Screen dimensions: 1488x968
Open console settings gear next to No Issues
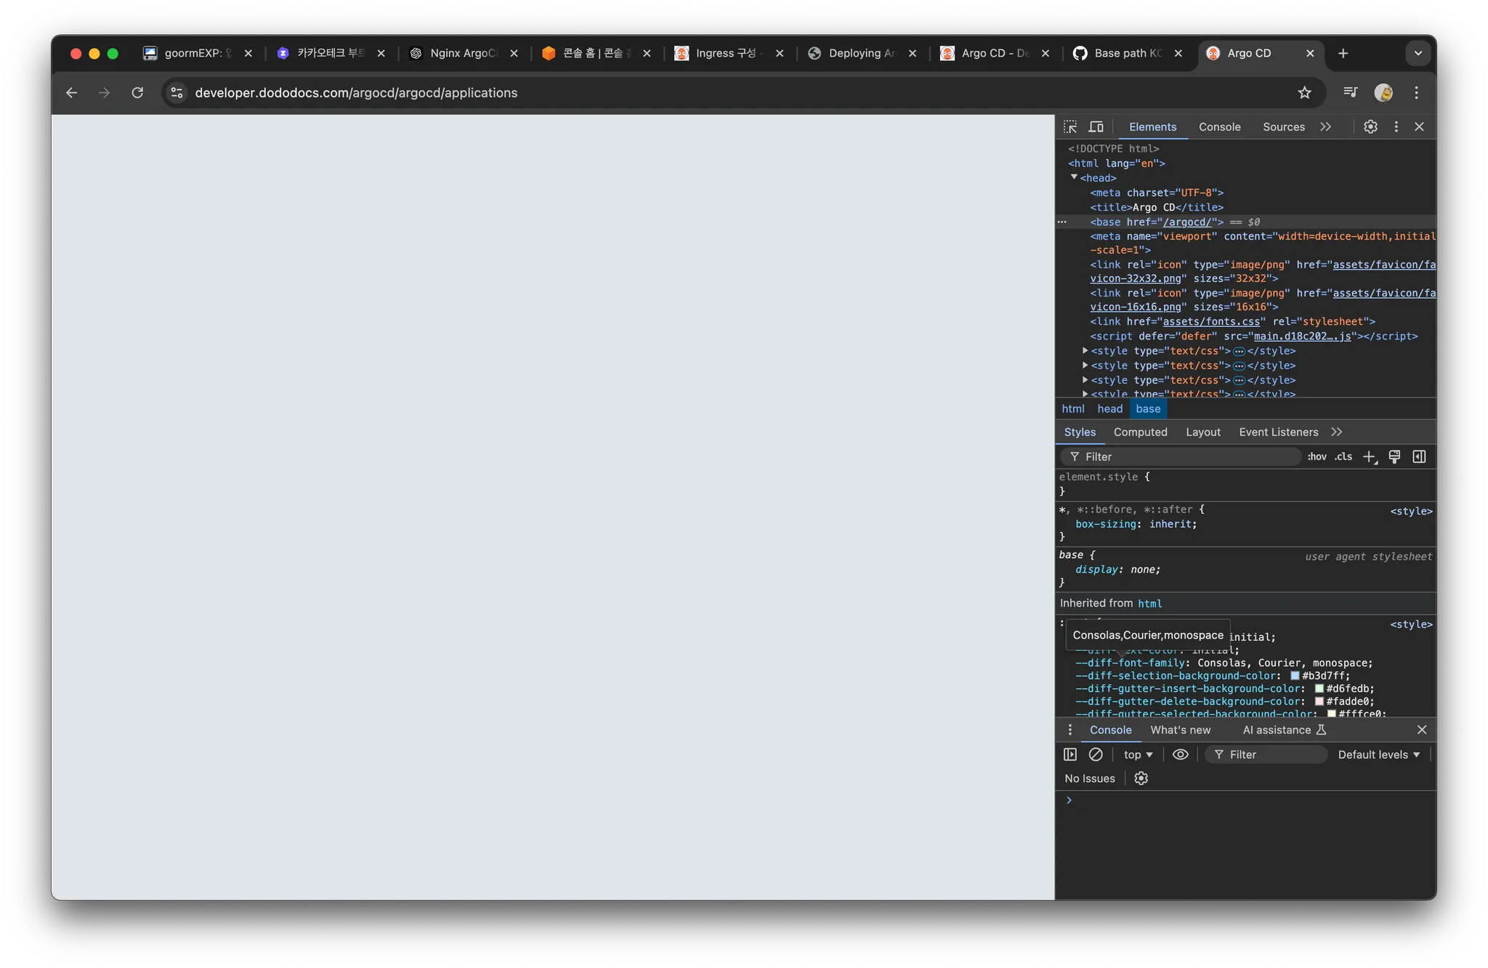click(1141, 778)
